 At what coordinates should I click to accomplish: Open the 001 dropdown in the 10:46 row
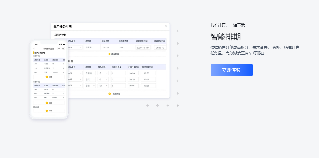pyautogui.click(x=75, y=86)
